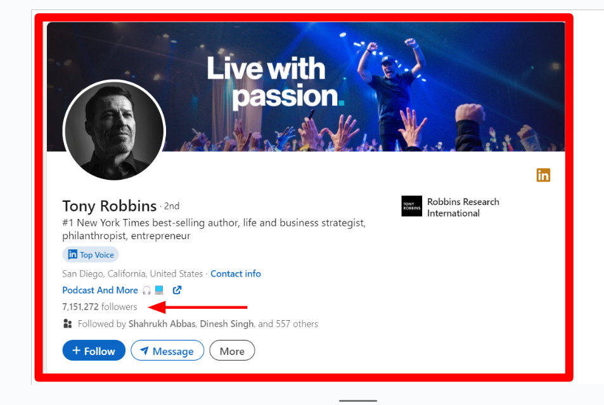Click the headphones icon next to Podcast And More
604x405 pixels.
click(x=146, y=290)
